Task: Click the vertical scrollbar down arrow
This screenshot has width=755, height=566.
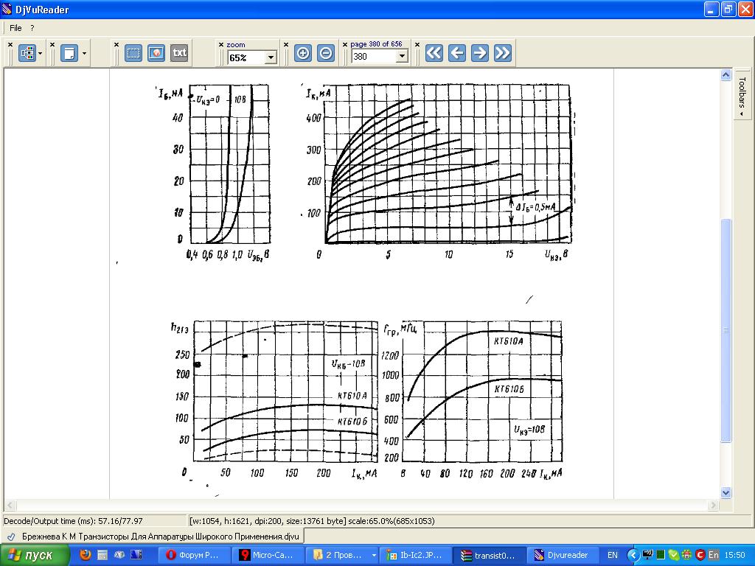Action: click(726, 493)
